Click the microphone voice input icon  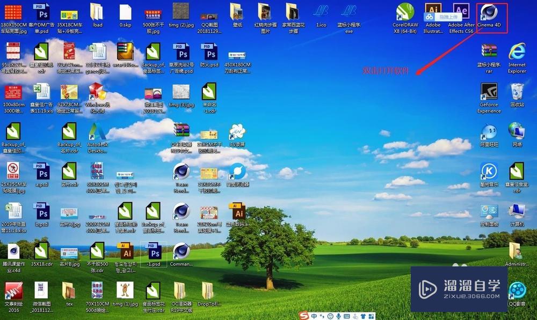click(339, 316)
